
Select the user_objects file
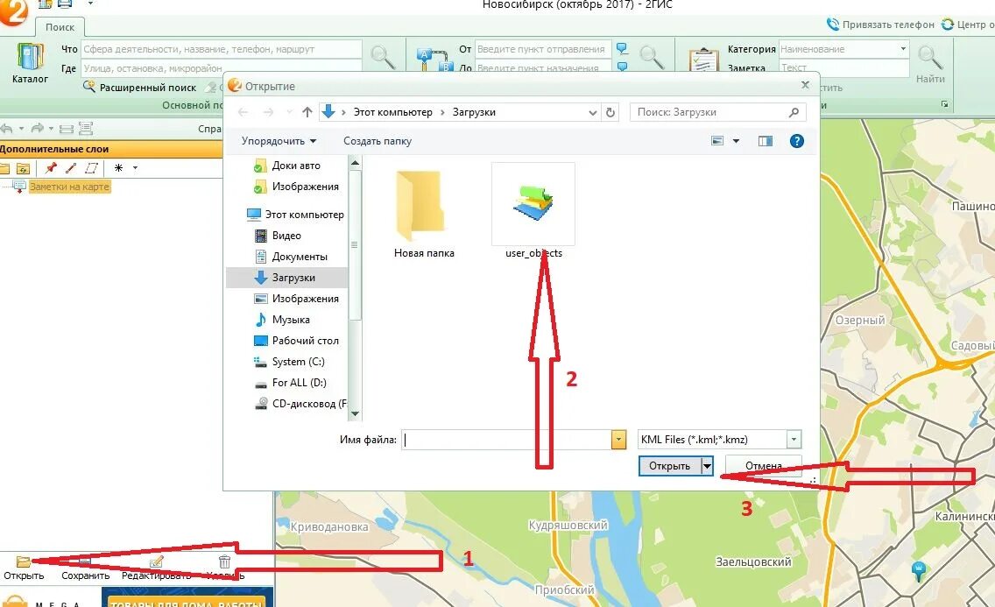tap(533, 211)
